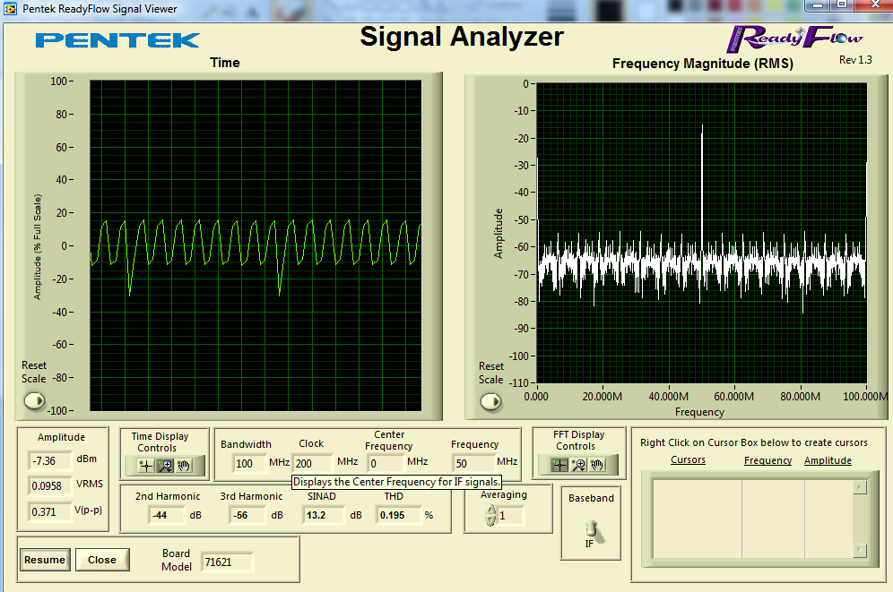893x592 pixels.
Task: Click the Frequency column header in cursor box
Action: [x=767, y=460]
